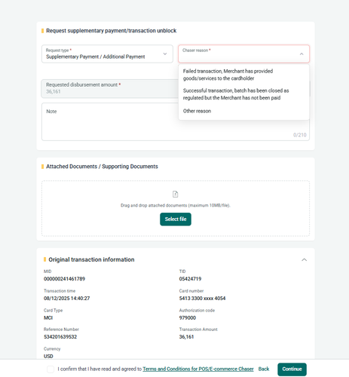Collapse Original transaction information section
Screen dimensions: 349x377
pyautogui.click(x=304, y=259)
